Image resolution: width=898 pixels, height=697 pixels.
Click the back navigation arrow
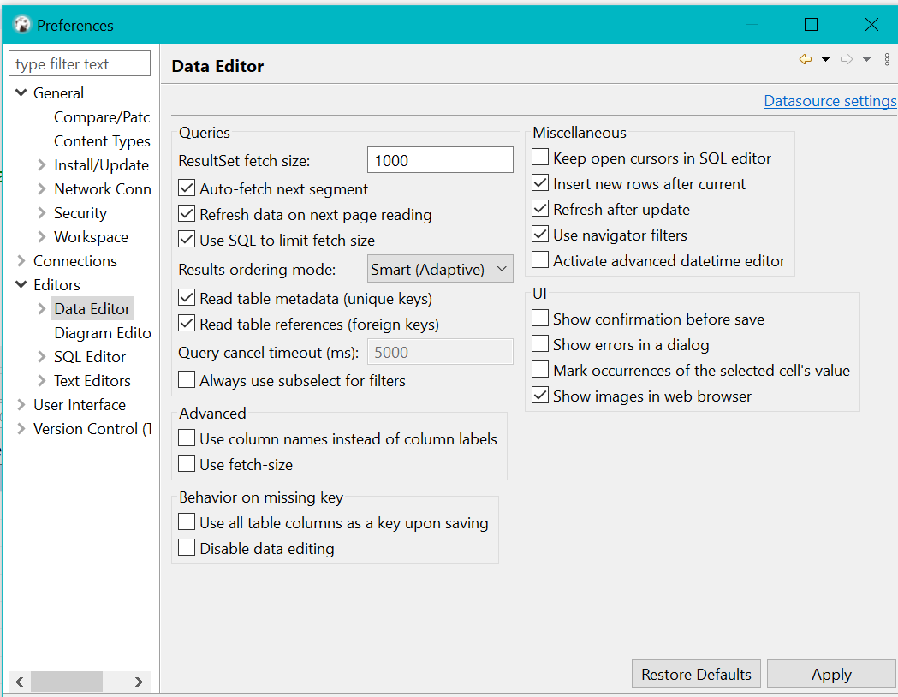coord(805,58)
